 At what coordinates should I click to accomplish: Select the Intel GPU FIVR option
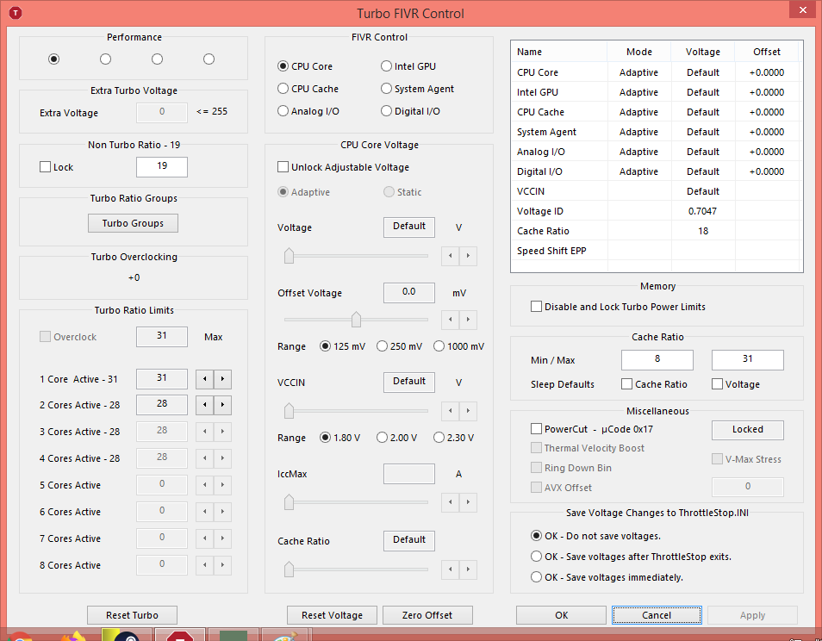tap(408, 66)
